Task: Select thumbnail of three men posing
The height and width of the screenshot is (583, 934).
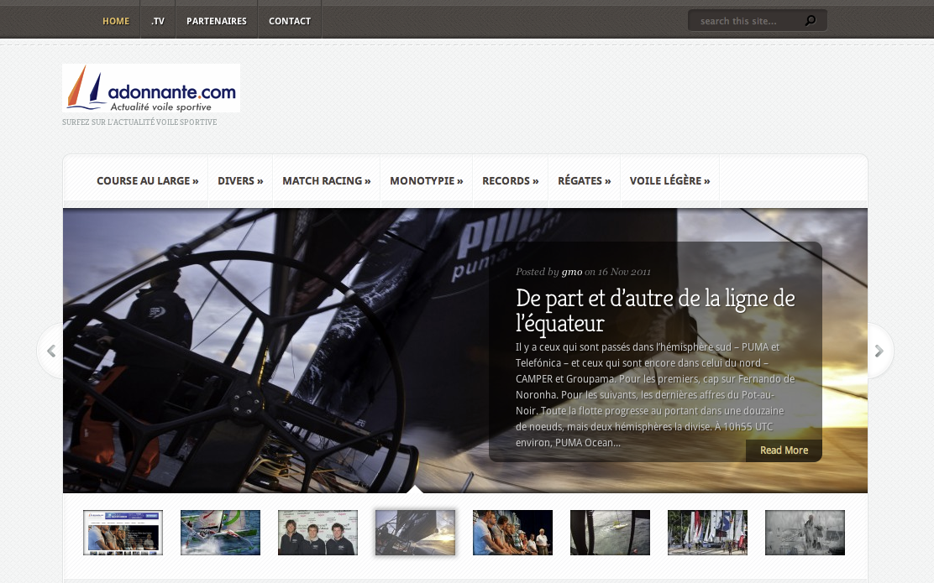Action: pyautogui.click(x=317, y=533)
